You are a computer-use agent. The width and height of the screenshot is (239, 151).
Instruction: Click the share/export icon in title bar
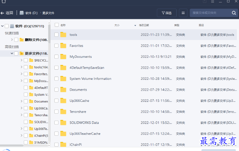204,2
